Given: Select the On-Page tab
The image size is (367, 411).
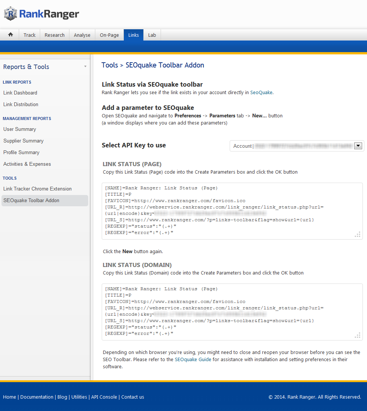Looking at the screenshot, I should (109, 35).
